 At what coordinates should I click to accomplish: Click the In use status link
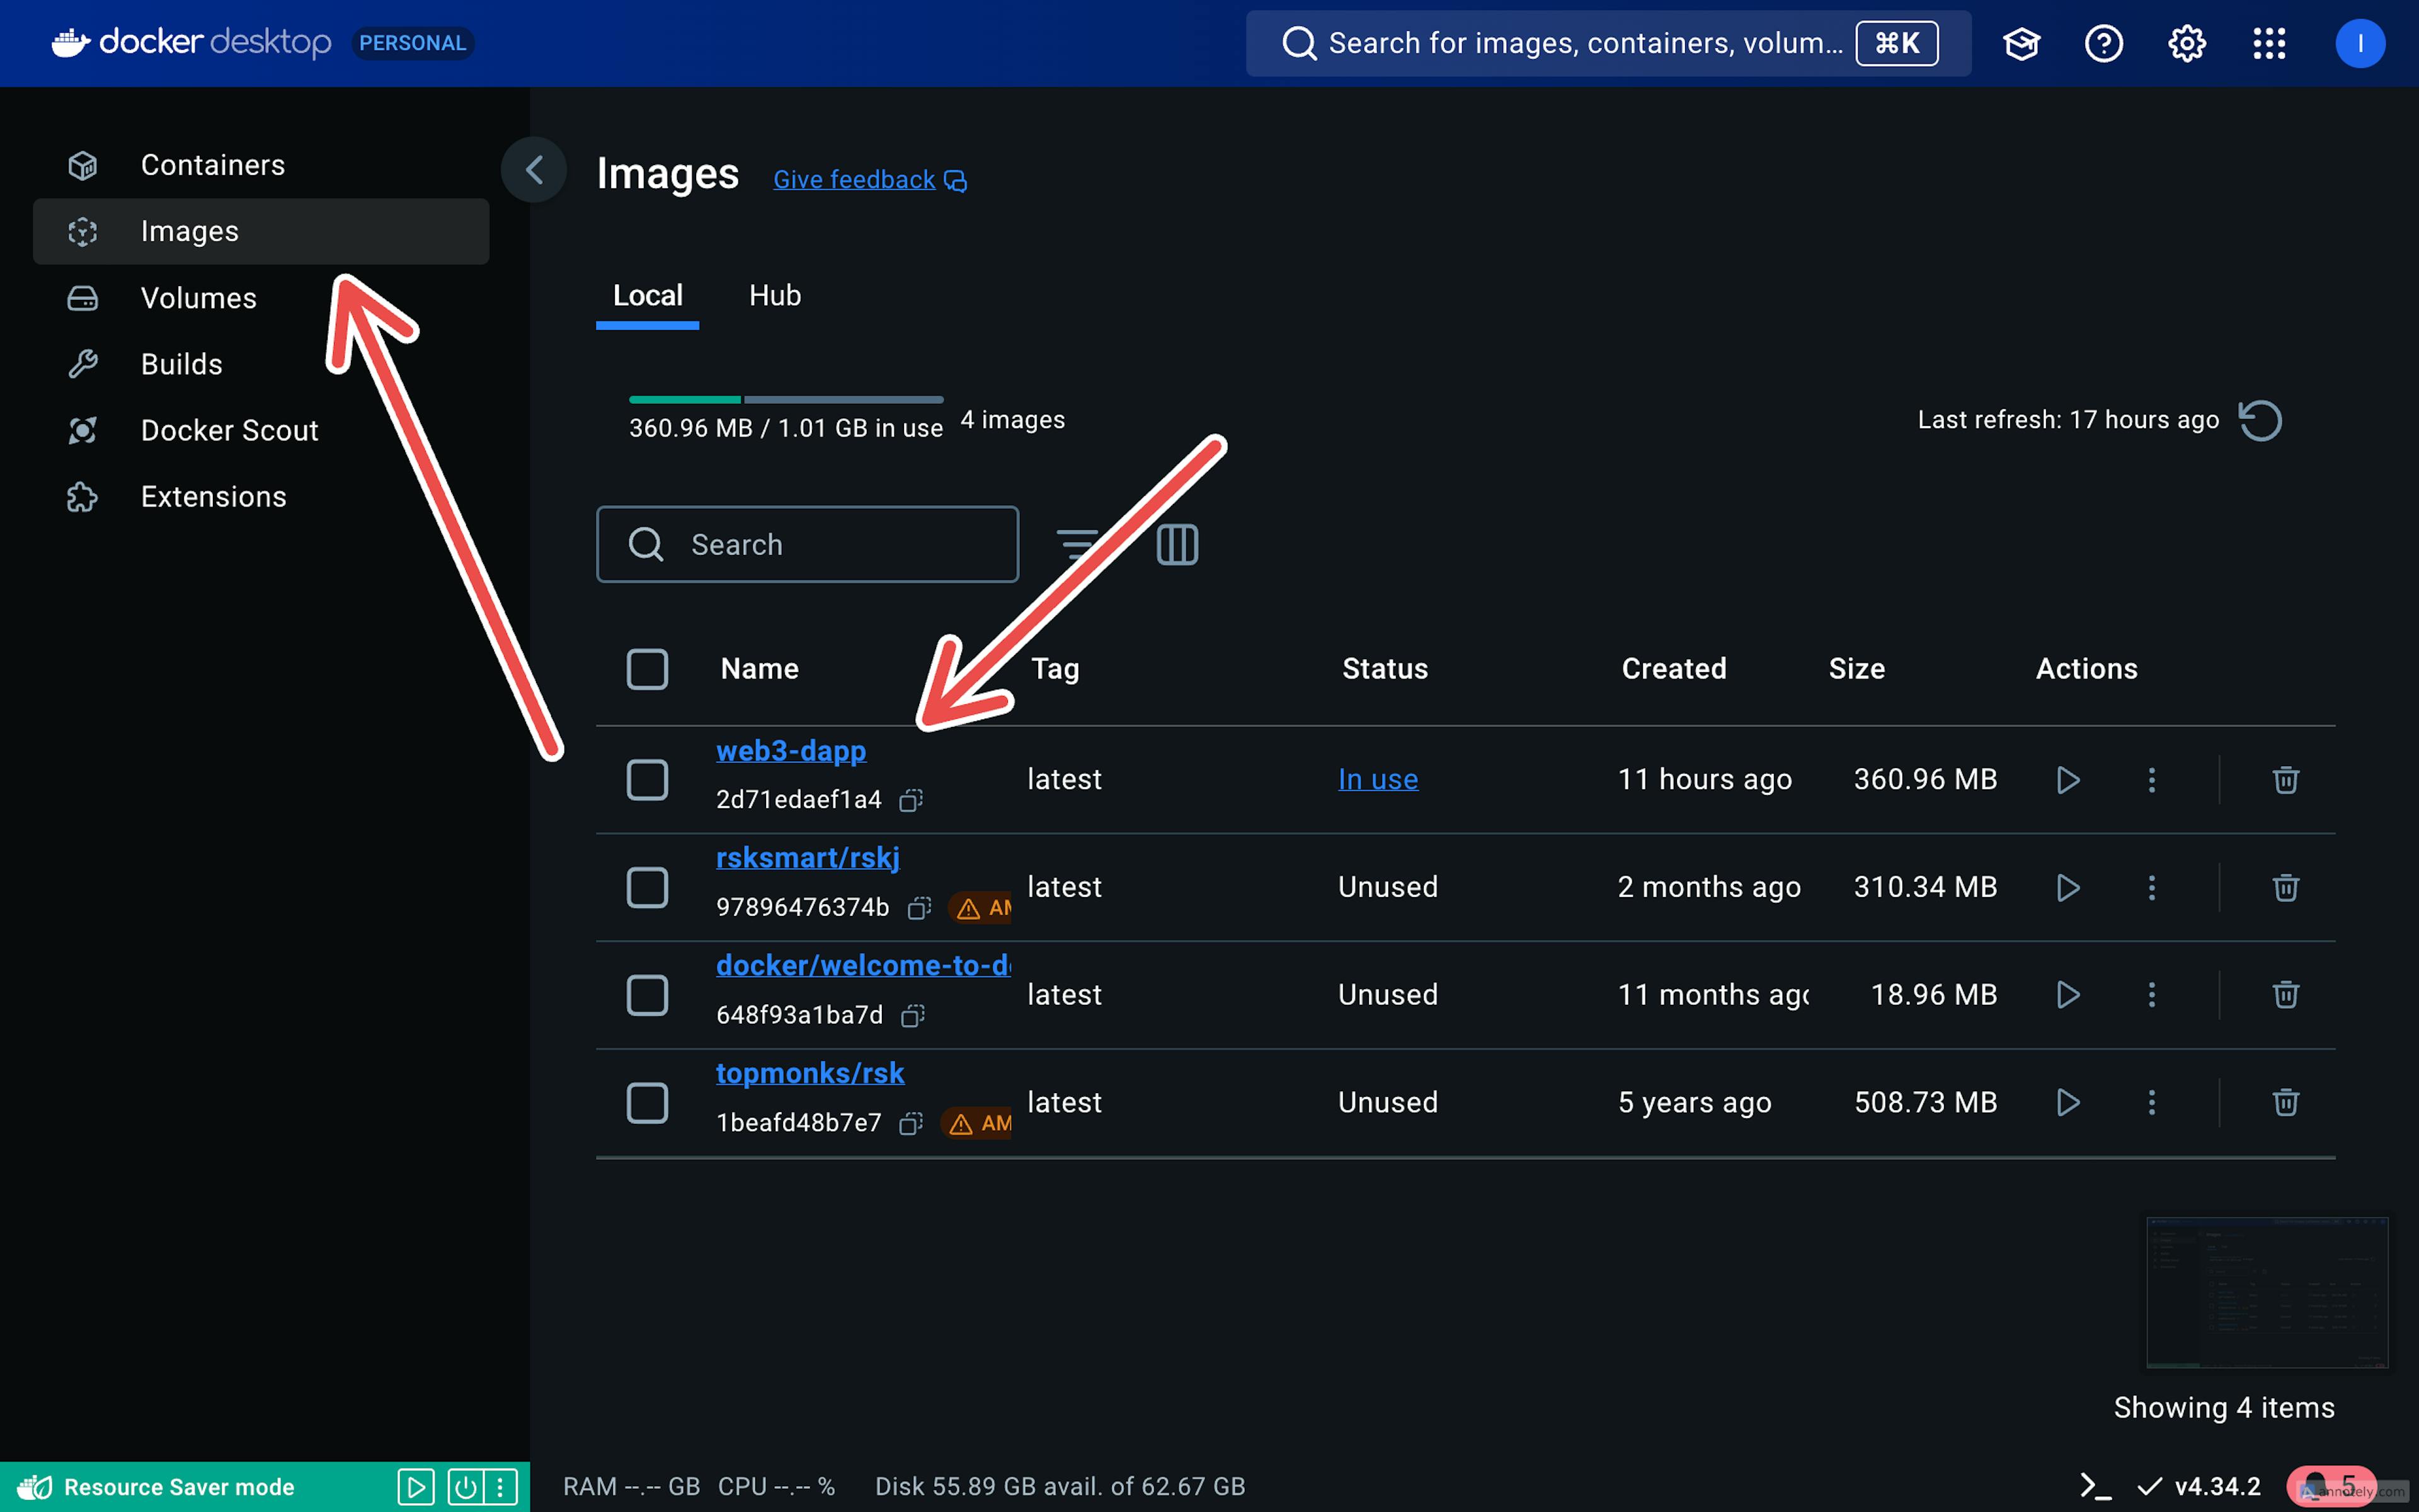pos(1378,779)
